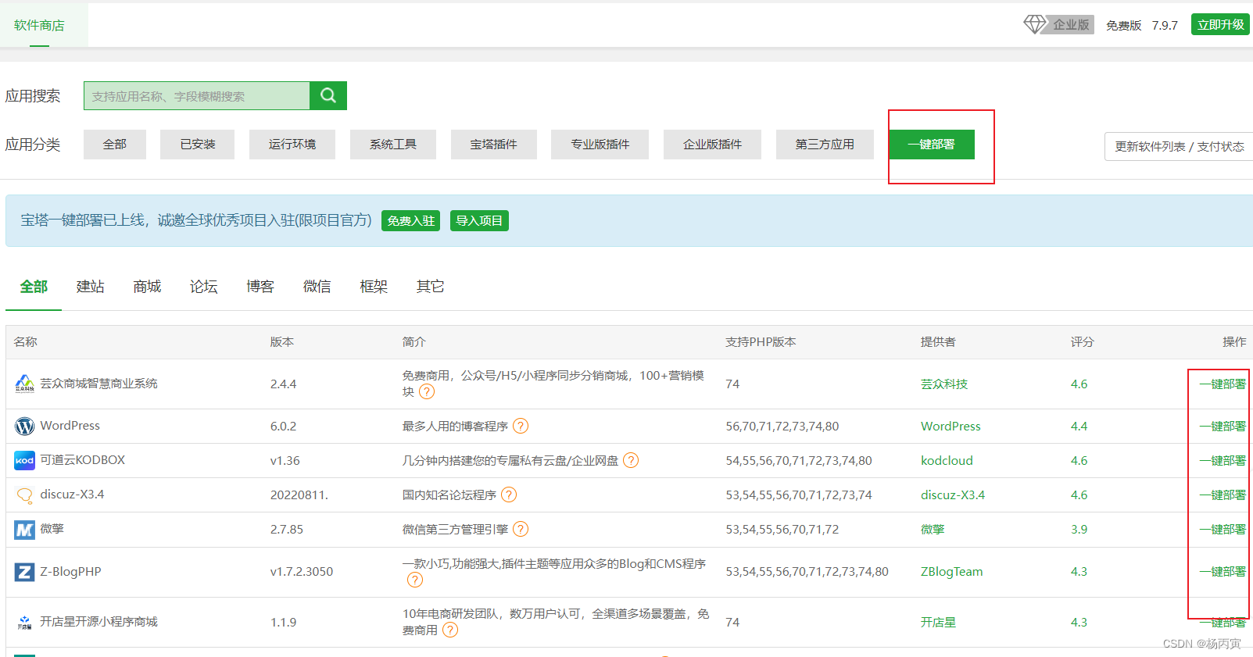
Task: Open the WordPress provider link
Action: pyautogui.click(x=950, y=427)
